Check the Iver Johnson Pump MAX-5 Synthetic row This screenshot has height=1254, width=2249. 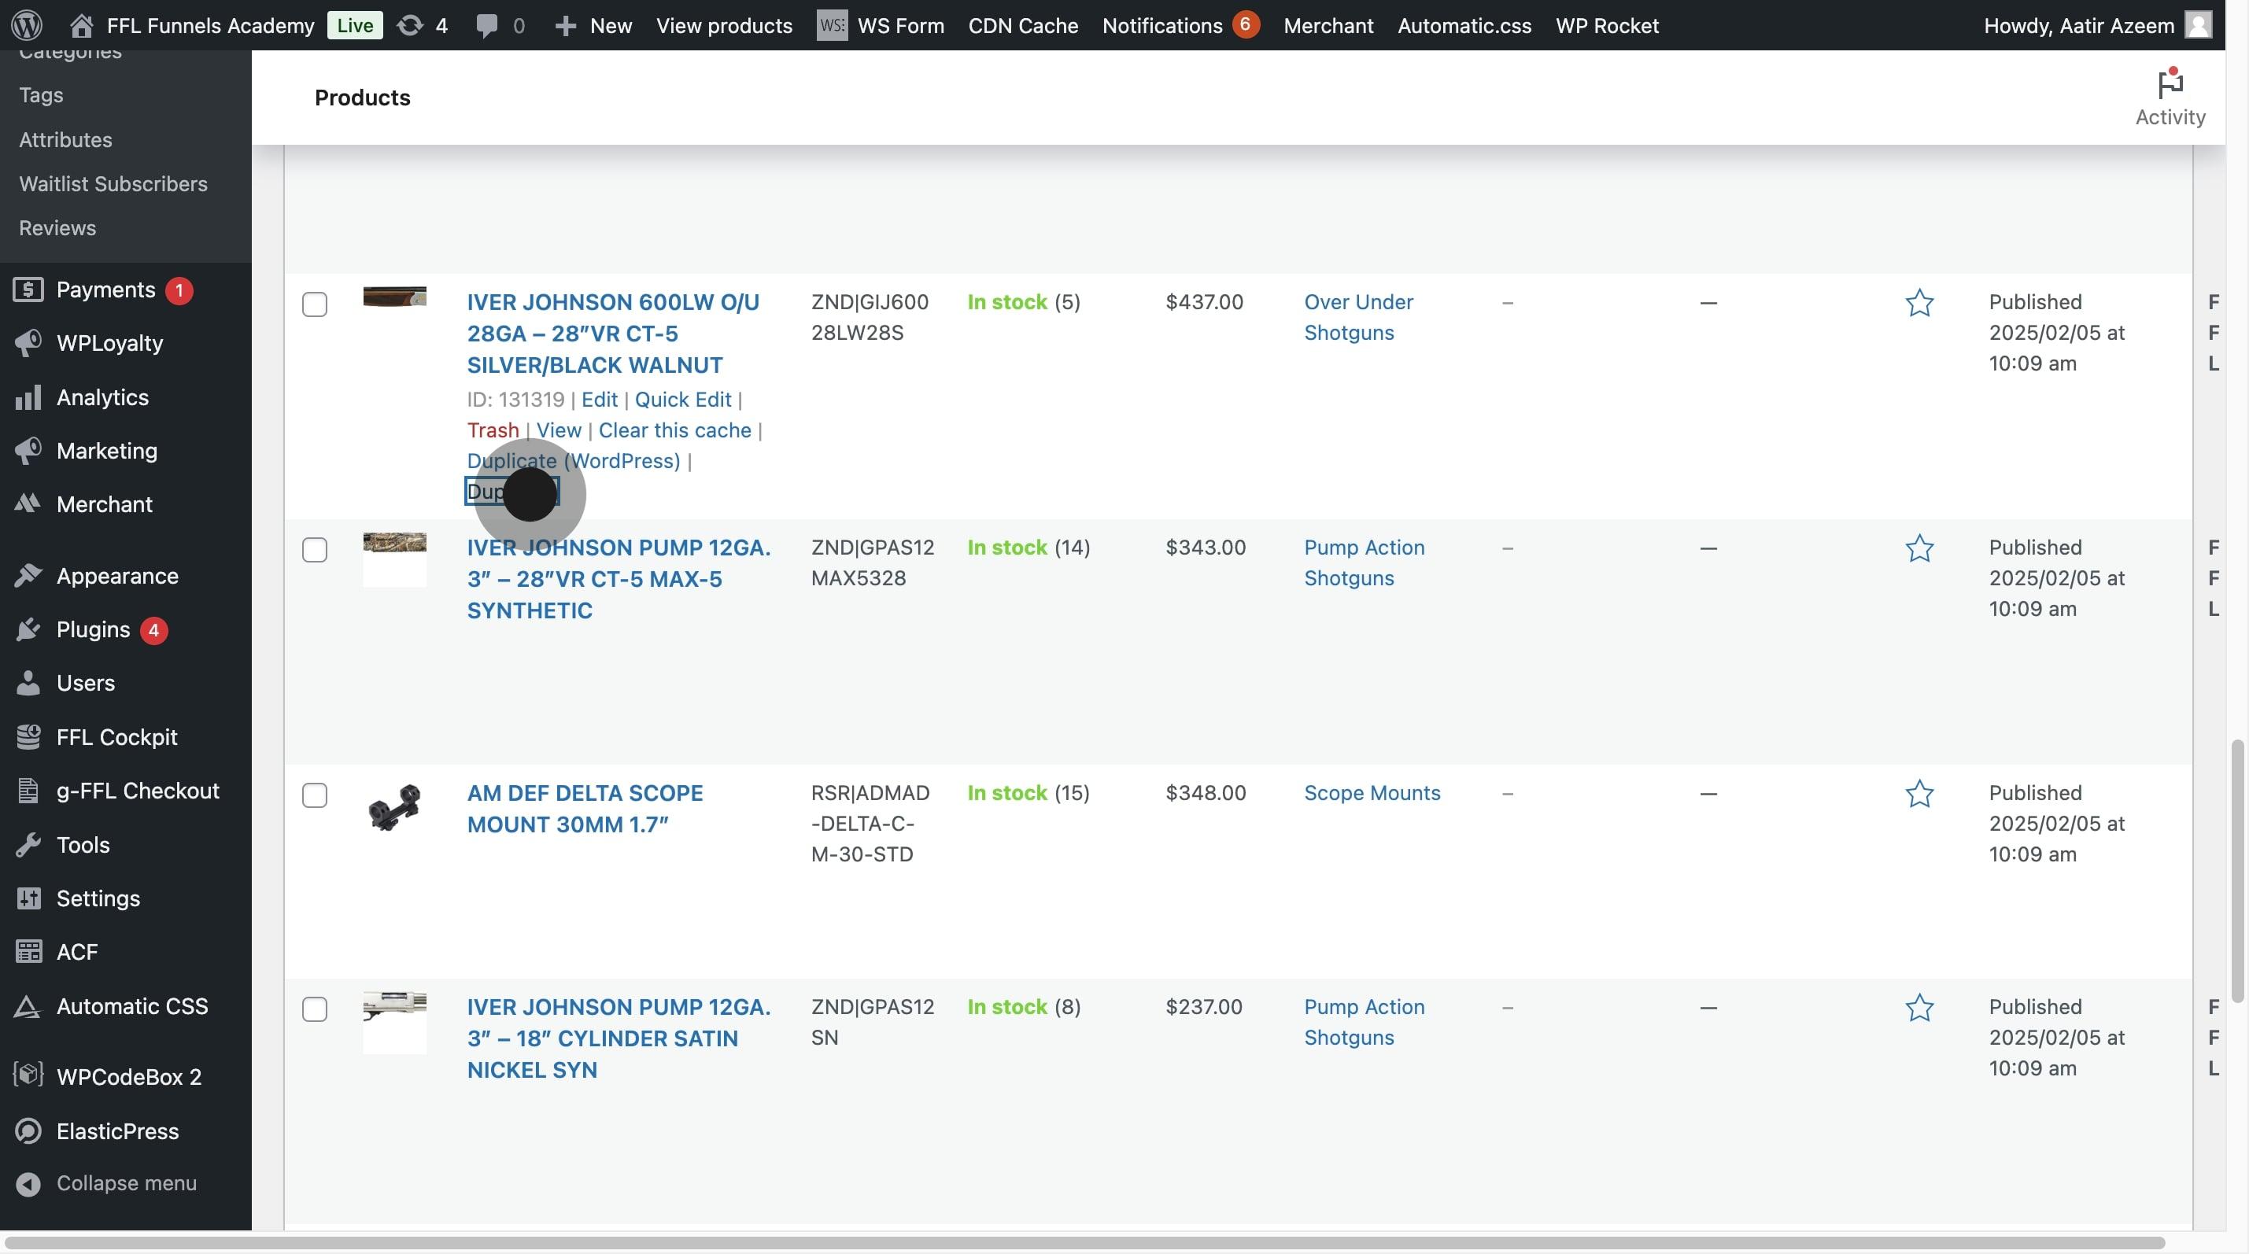314,550
